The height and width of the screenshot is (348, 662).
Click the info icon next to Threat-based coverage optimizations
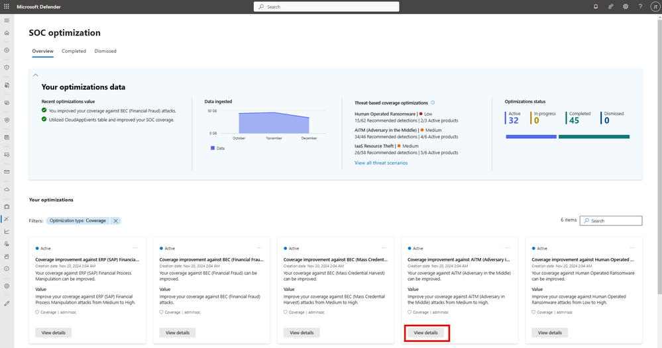433,103
